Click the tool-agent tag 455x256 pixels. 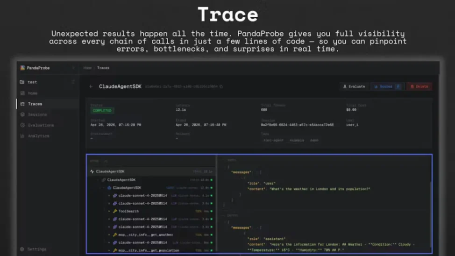coord(273,140)
